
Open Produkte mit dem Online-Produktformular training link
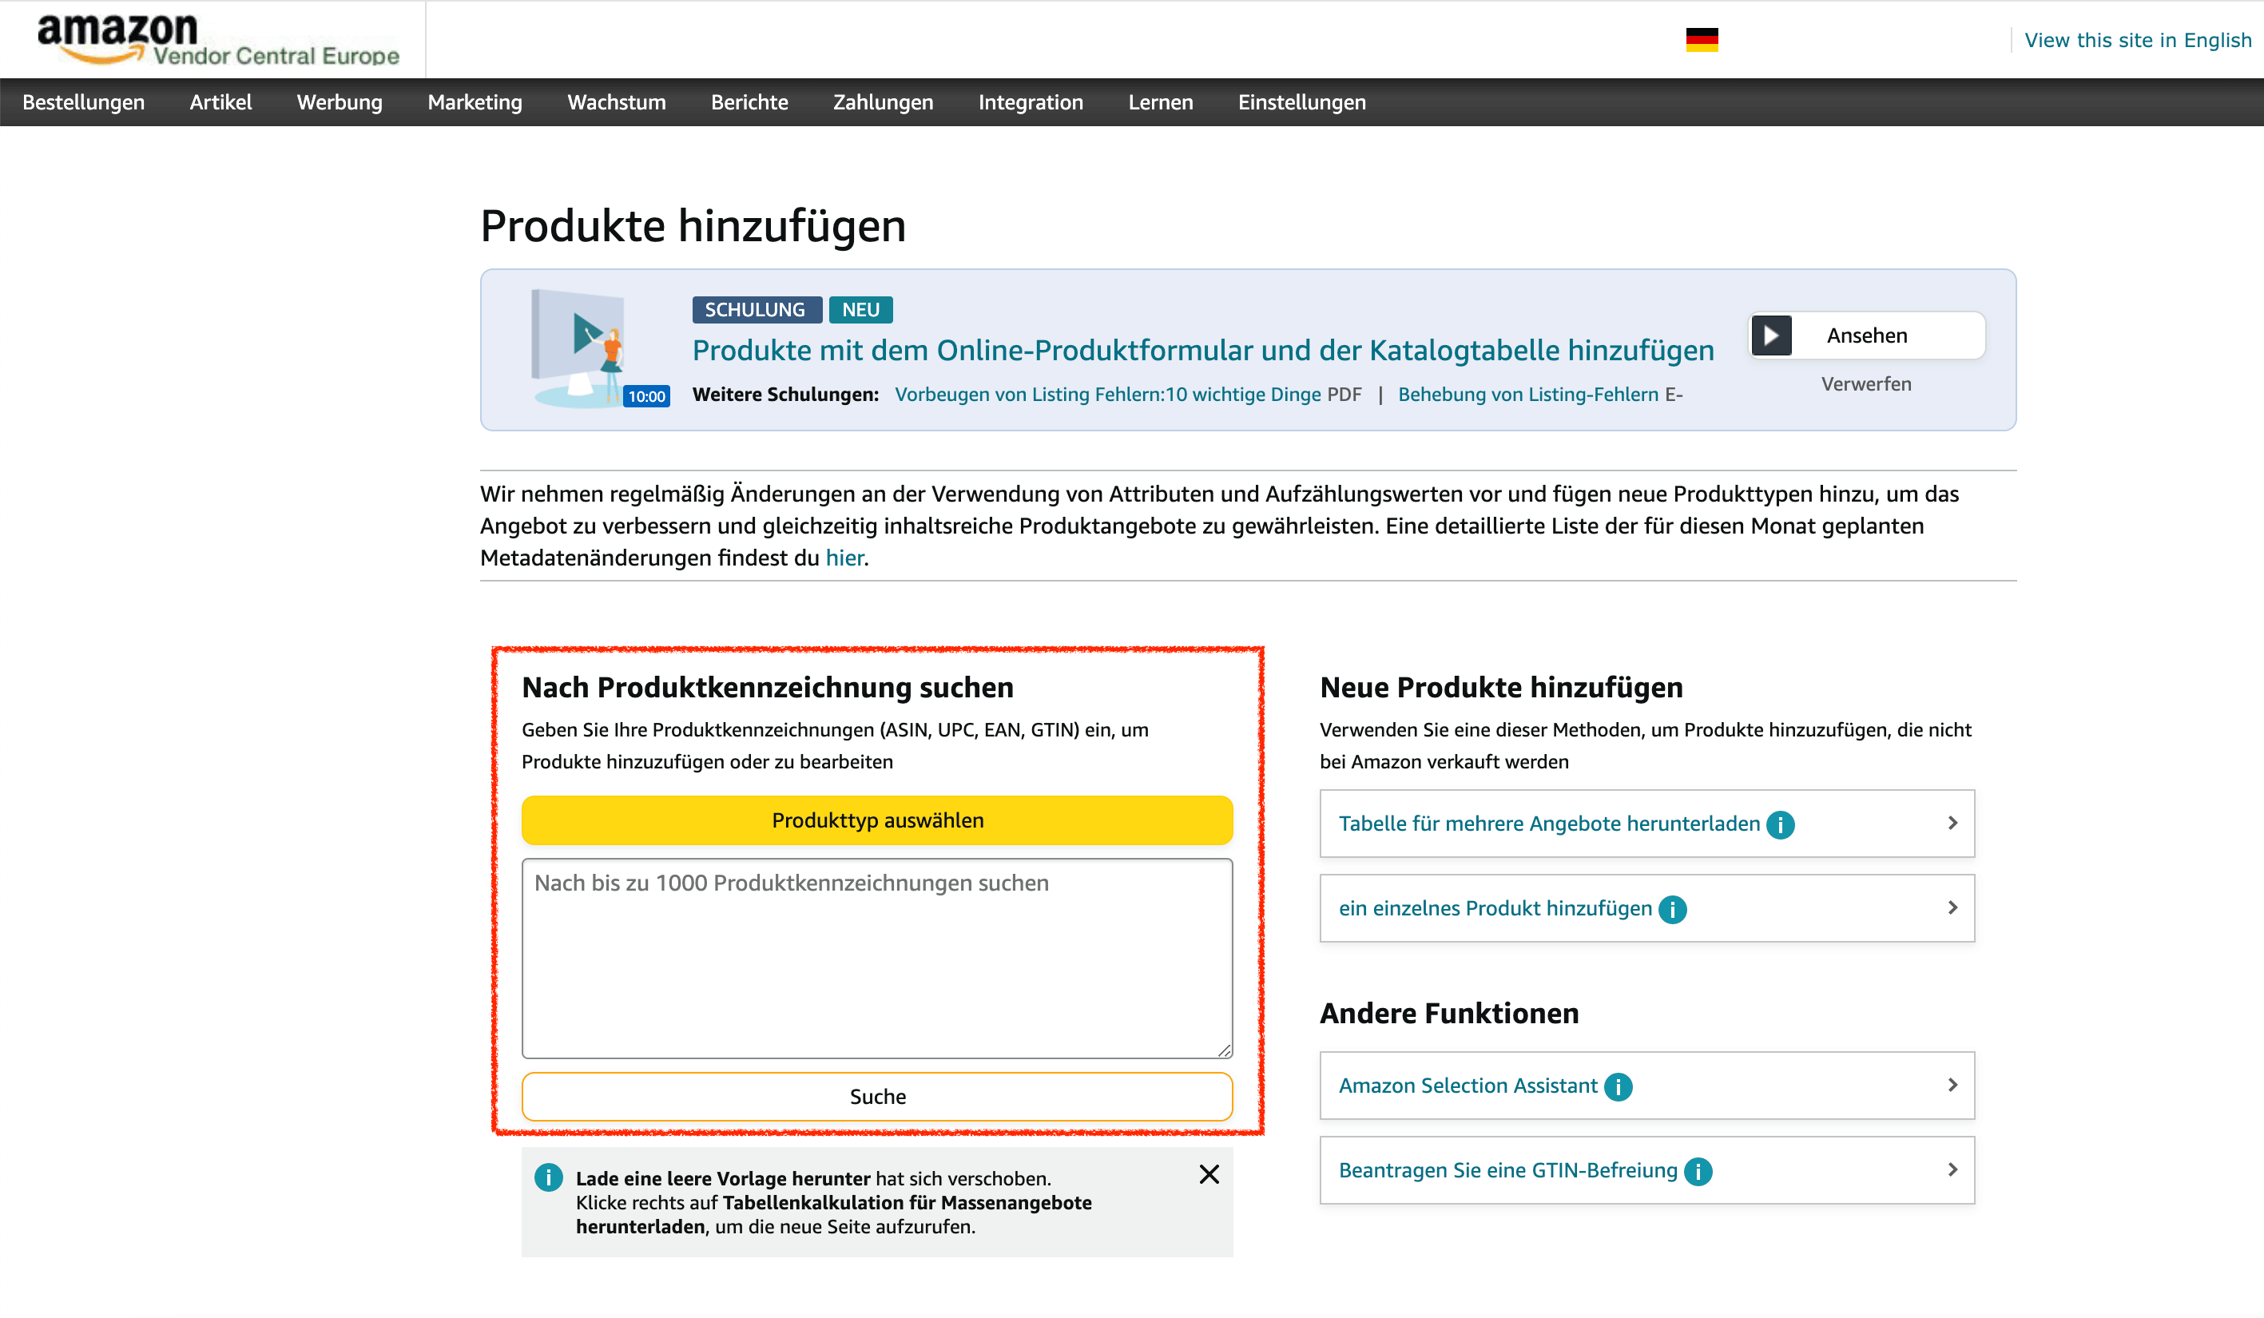tap(1203, 351)
